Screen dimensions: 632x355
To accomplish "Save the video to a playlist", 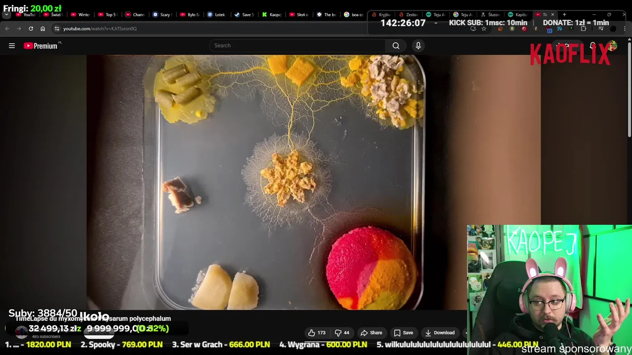I will 404,333.
